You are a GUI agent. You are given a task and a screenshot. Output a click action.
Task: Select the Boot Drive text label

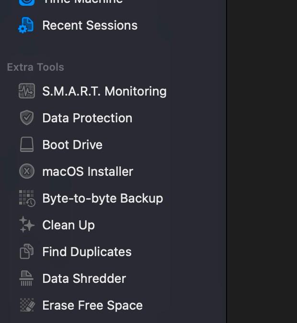pos(72,145)
